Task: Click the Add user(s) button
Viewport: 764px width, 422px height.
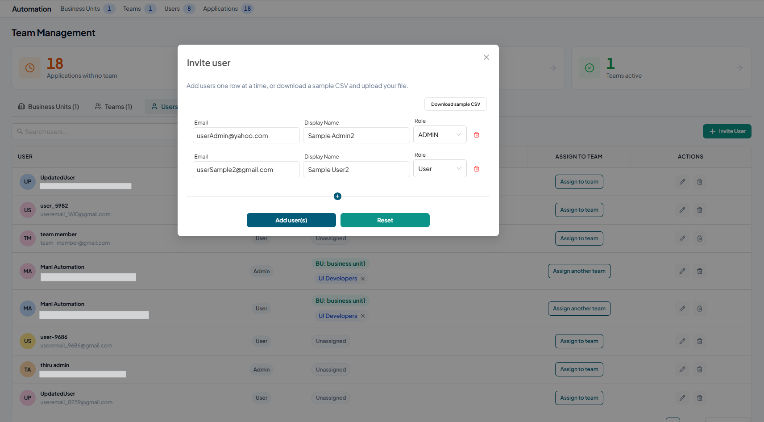Action: coord(291,220)
